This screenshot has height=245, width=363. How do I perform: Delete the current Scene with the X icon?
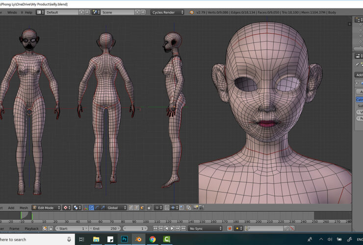tap(143, 12)
